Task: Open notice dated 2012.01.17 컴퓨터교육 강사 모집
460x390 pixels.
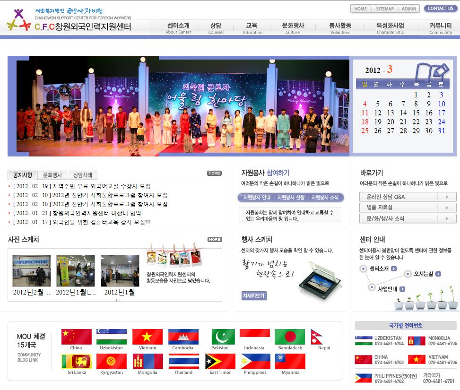Action: [82, 222]
